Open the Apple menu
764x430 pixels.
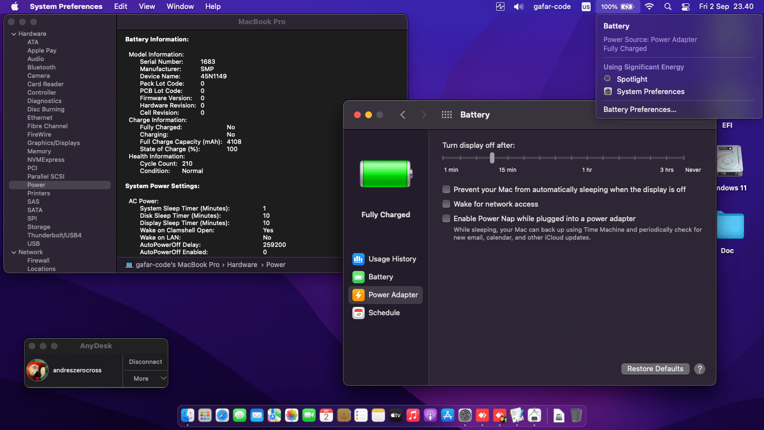coord(15,7)
